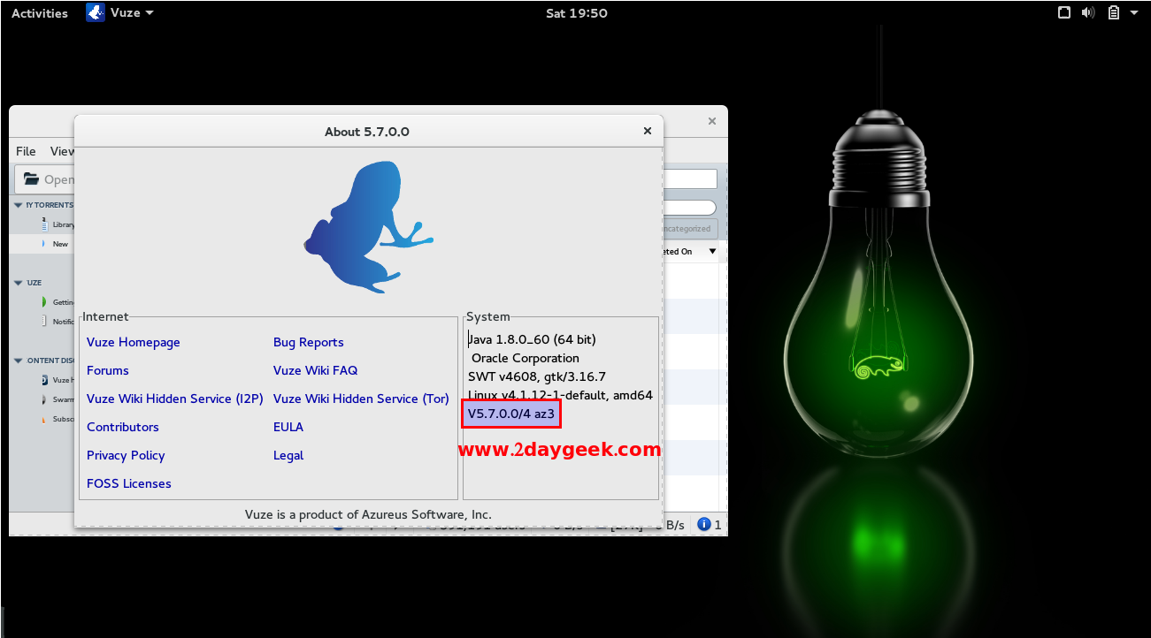The image size is (1151, 638).
Task: Open the system menu arrow in top bar
Action: pyautogui.click(x=1134, y=13)
